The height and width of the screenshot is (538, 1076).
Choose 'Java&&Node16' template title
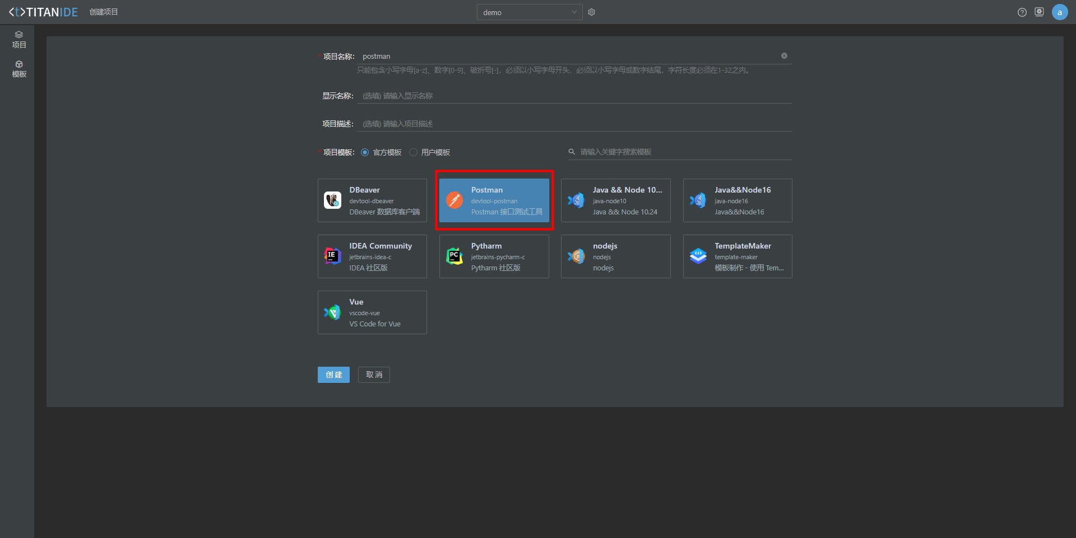pos(743,190)
